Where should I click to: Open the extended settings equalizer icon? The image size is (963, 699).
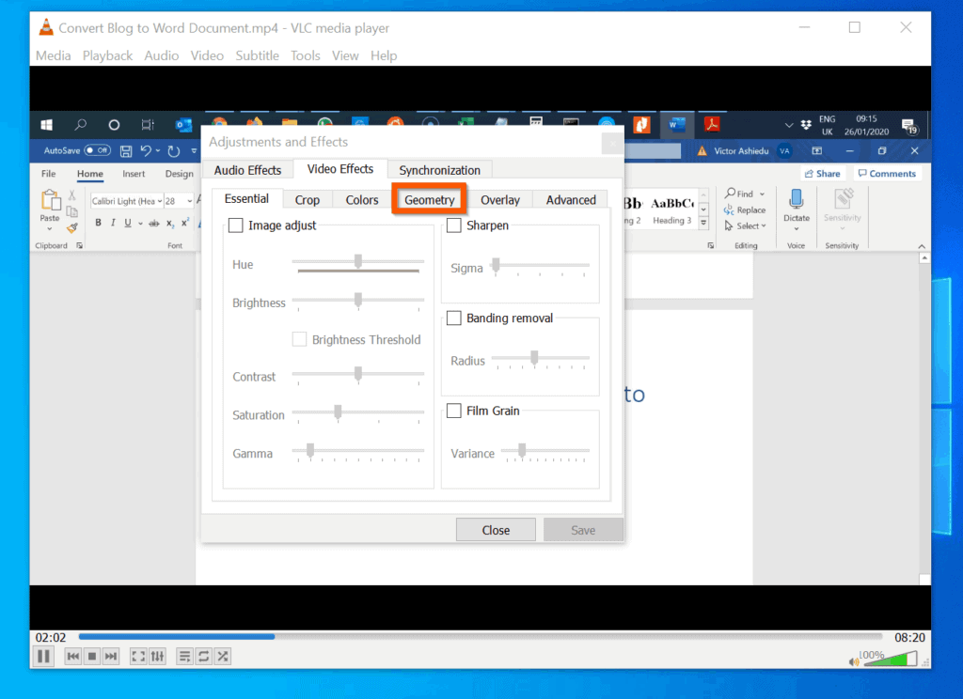pyautogui.click(x=156, y=656)
